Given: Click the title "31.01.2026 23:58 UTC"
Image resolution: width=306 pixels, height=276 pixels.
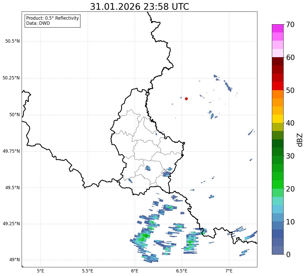Looking at the screenshot, I should pyautogui.click(x=140, y=6).
